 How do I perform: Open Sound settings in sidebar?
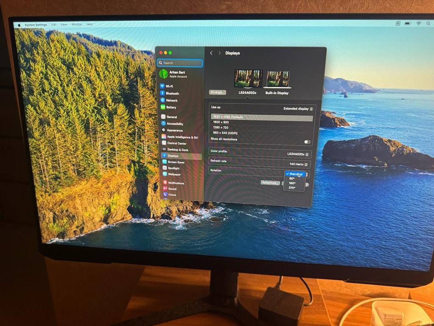[170, 188]
